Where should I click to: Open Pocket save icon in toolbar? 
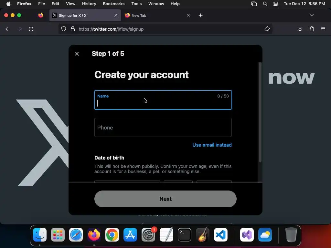(300, 29)
